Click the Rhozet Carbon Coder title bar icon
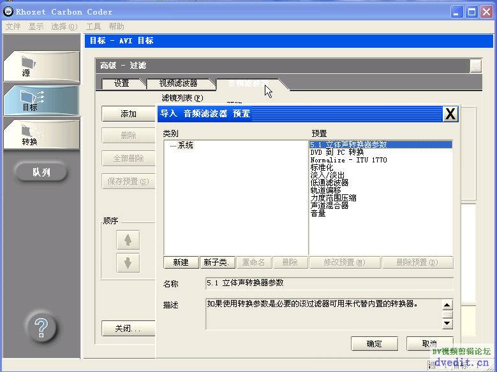Screen dimensions: 497x372 (8, 11)
